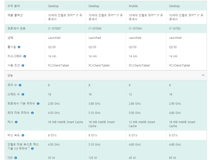Image resolution: width=210 pixels, height=160 pixels.
Task: Click the "65 W" TDP value
Action: tap(172, 158)
